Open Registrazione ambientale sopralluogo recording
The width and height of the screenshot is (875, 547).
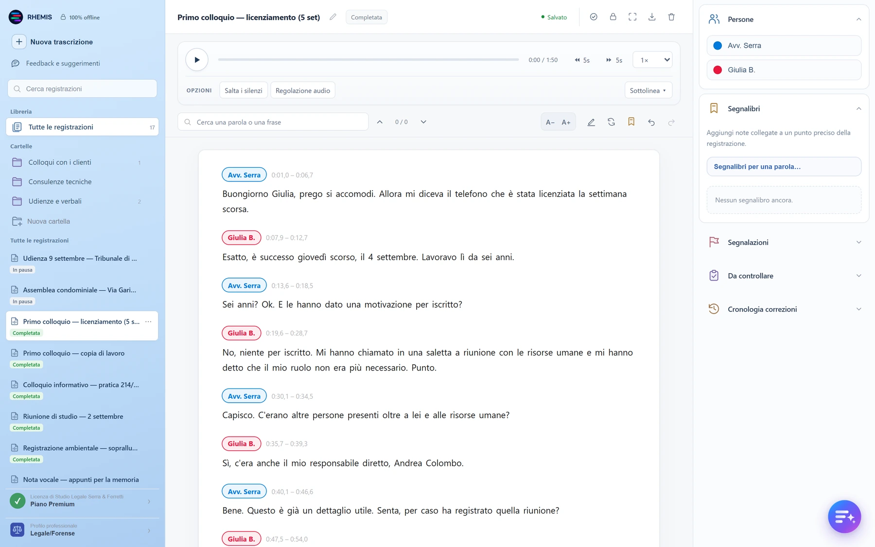pos(82,453)
